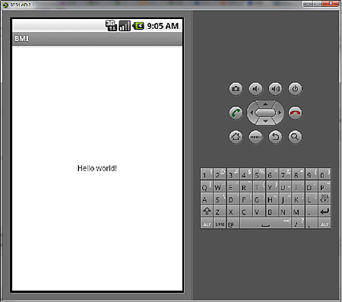
Task: Click the spacebar key
Action: tap(265, 223)
